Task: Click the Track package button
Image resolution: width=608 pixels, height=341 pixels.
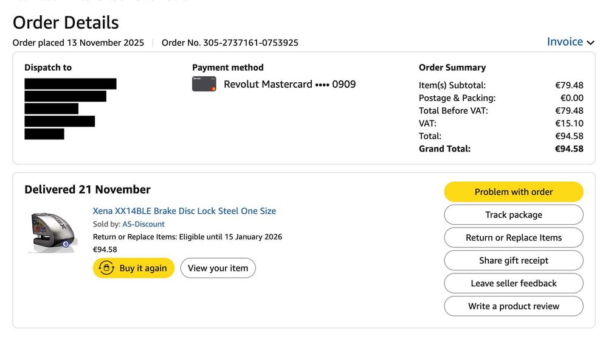Action: [513, 215]
